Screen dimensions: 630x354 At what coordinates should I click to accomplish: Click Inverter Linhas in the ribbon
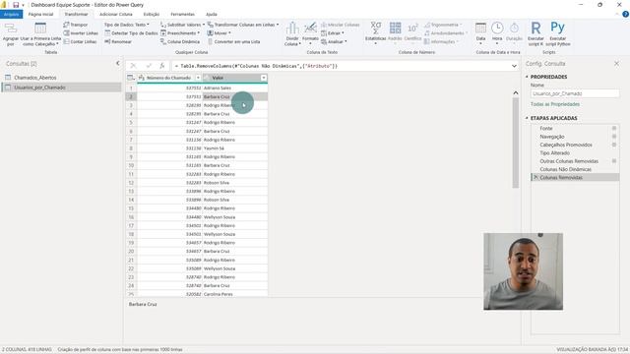(x=81, y=33)
